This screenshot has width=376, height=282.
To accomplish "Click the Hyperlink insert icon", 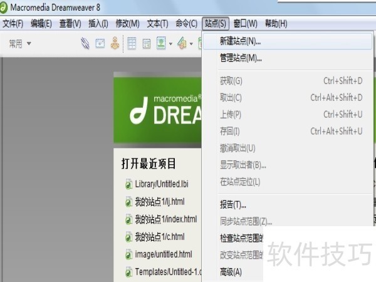I will click(85, 44).
